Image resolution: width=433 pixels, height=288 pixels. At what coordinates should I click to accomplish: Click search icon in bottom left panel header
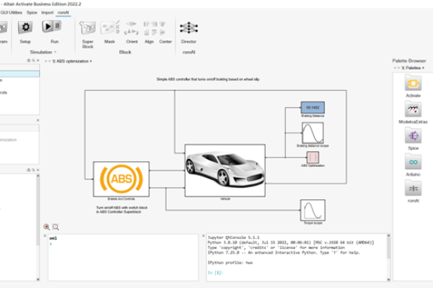(33, 170)
